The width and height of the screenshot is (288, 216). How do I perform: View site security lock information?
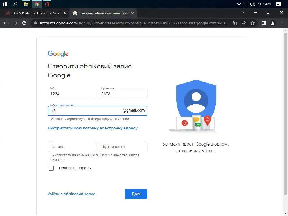pyautogui.click(x=35, y=23)
